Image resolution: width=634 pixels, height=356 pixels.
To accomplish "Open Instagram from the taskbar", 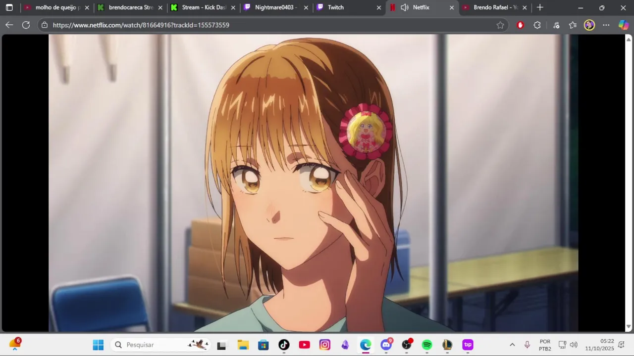I will pyautogui.click(x=324, y=345).
